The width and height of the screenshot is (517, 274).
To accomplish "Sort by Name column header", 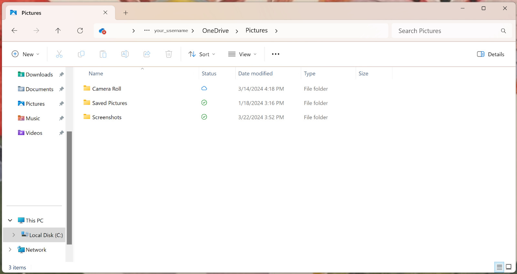I will point(96,74).
